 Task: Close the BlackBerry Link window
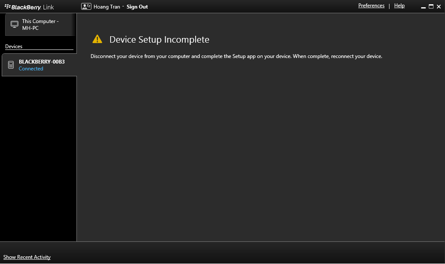pyautogui.click(x=439, y=6)
